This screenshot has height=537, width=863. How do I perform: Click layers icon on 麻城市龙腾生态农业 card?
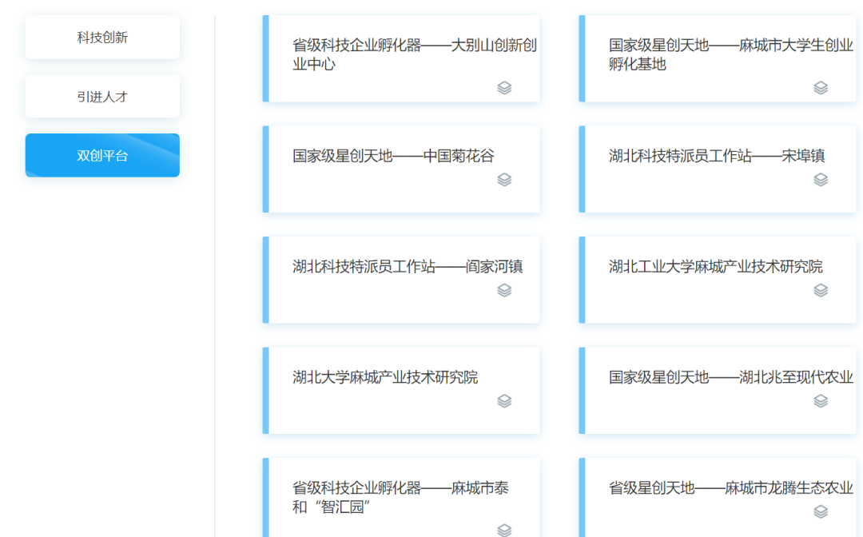click(821, 511)
